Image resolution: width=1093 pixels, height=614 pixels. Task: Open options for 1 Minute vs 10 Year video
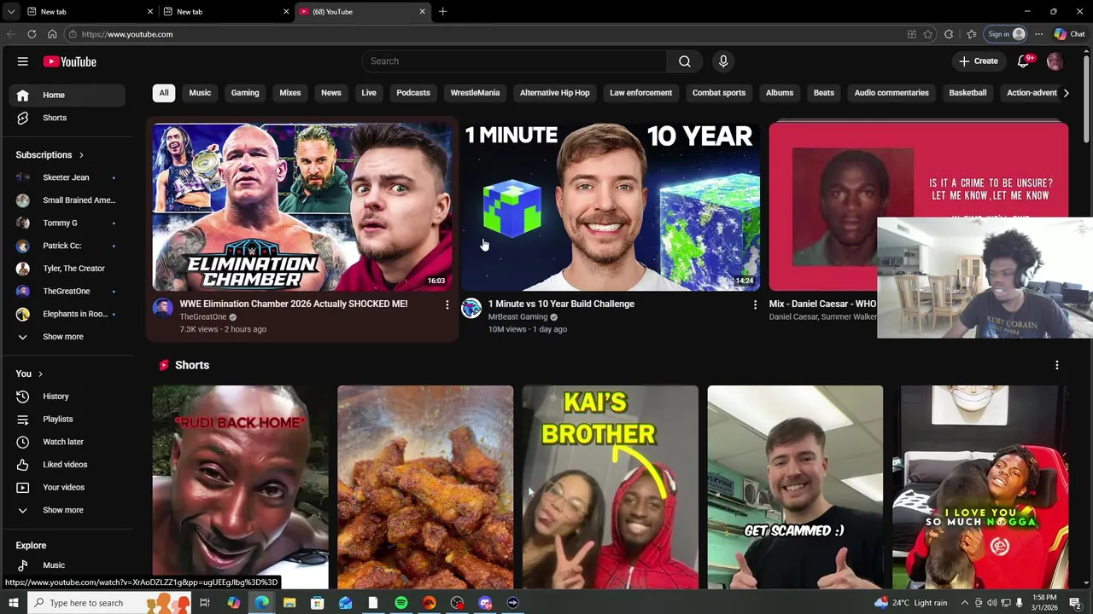pyautogui.click(x=755, y=304)
